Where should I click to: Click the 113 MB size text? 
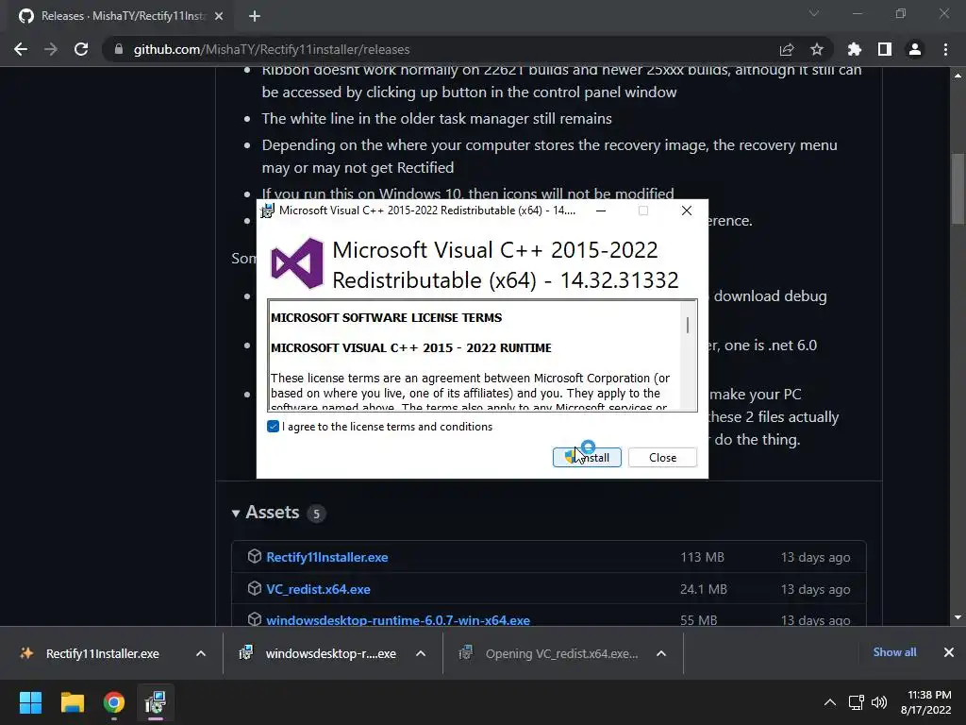pos(702,557)
